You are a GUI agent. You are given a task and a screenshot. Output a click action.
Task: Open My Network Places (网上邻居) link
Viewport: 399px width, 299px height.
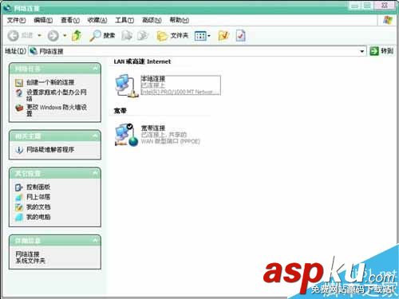tap(38, 197)
